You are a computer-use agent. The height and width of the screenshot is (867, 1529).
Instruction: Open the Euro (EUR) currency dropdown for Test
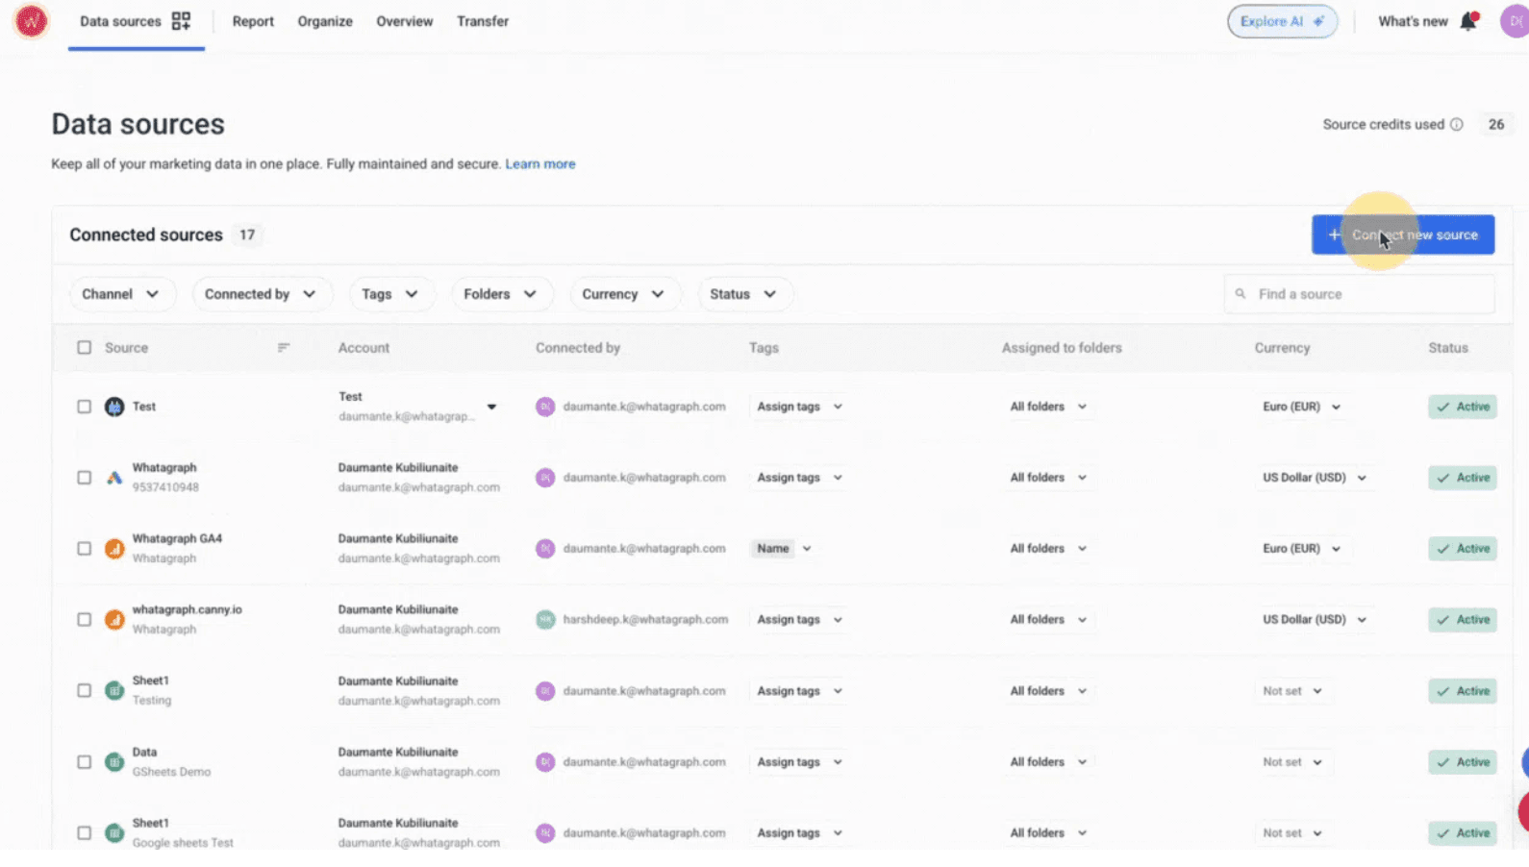(x=1301, y=407)
